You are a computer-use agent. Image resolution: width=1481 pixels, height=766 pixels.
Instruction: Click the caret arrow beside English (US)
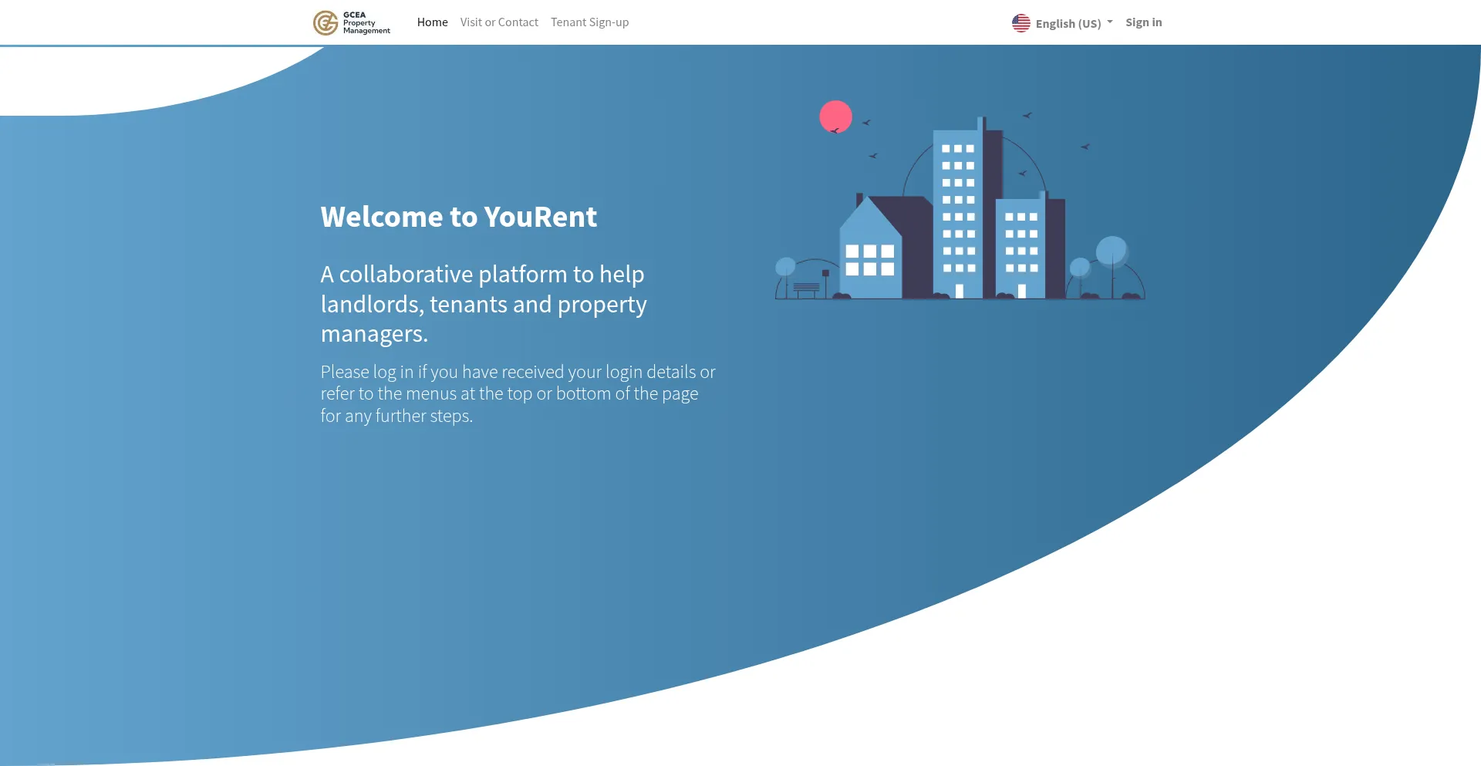(x=1110, y=22)
